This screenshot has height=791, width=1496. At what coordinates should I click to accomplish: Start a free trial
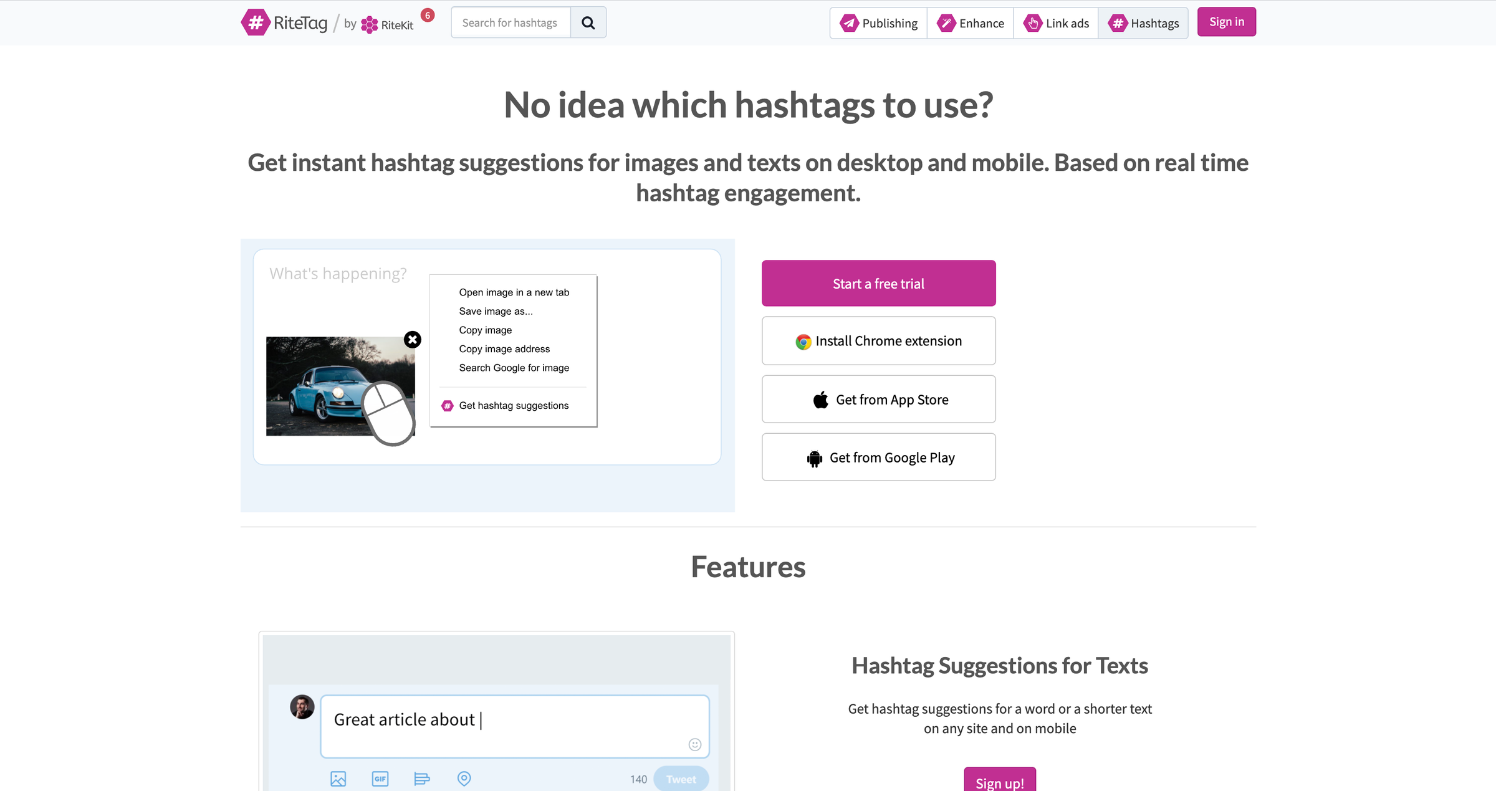coord(878,284)
